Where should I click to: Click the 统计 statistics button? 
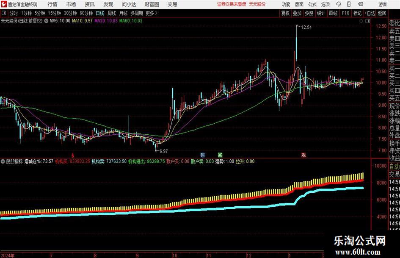tap(321, 13)
